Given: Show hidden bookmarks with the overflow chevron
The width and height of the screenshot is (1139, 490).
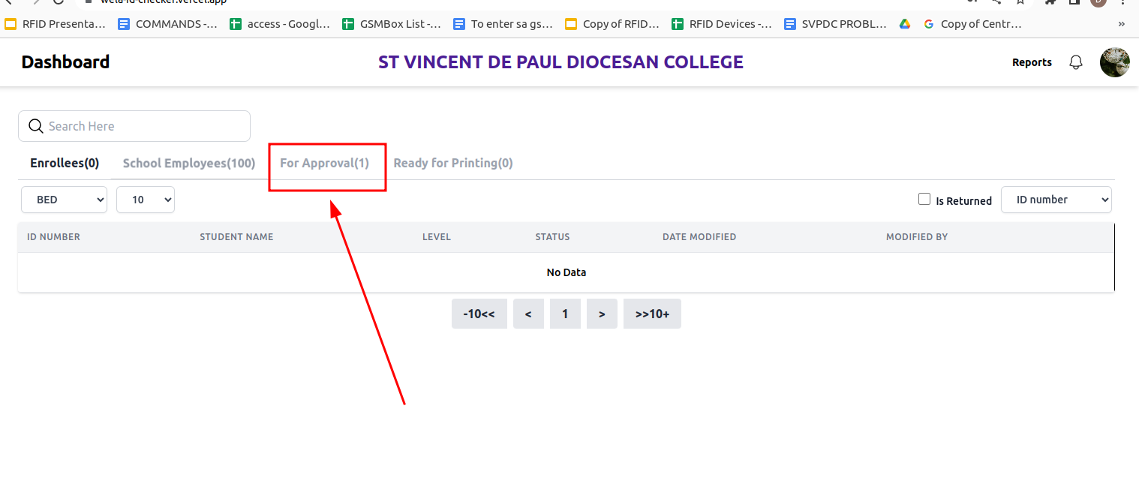Looking at the screenshot, I should pyautogui.click(x=1122, y=24).
